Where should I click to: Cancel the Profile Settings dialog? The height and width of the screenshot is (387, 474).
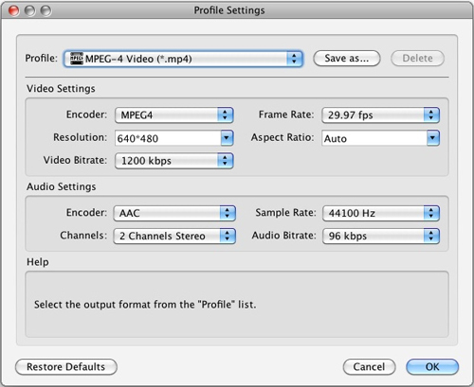tap(369, 367)
